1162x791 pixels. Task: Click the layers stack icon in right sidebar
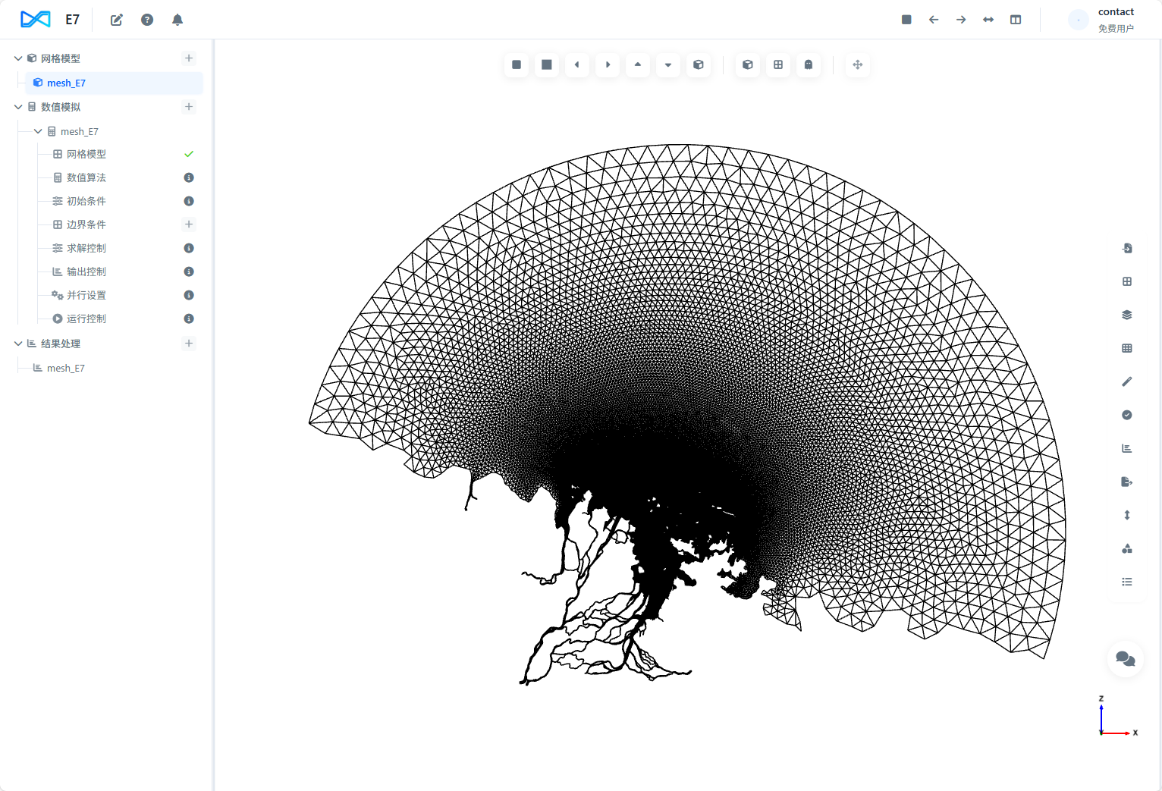[x=1126, y=315]
